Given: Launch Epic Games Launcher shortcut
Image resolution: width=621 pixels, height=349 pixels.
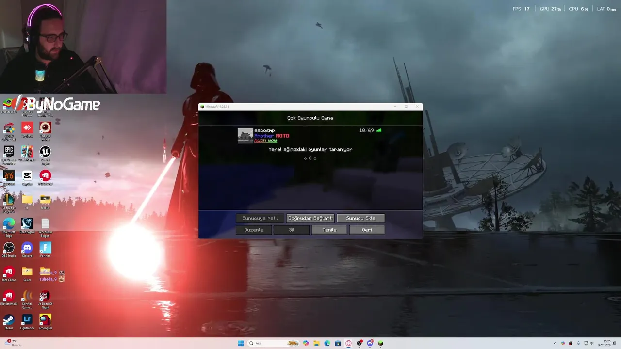Looking at the screenshot, I should click(9, 155).
